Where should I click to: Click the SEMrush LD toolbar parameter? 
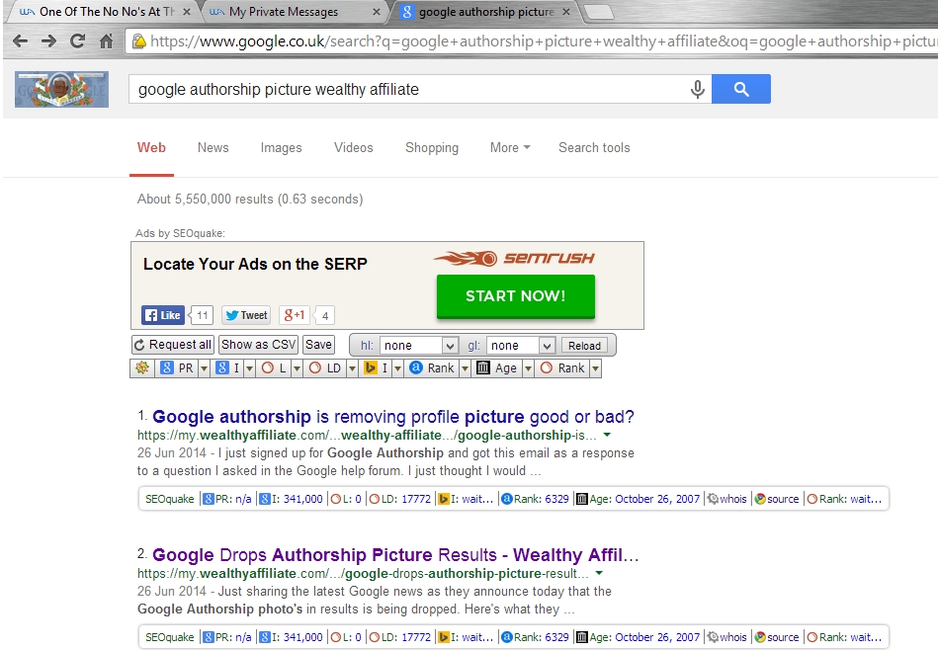325,368
